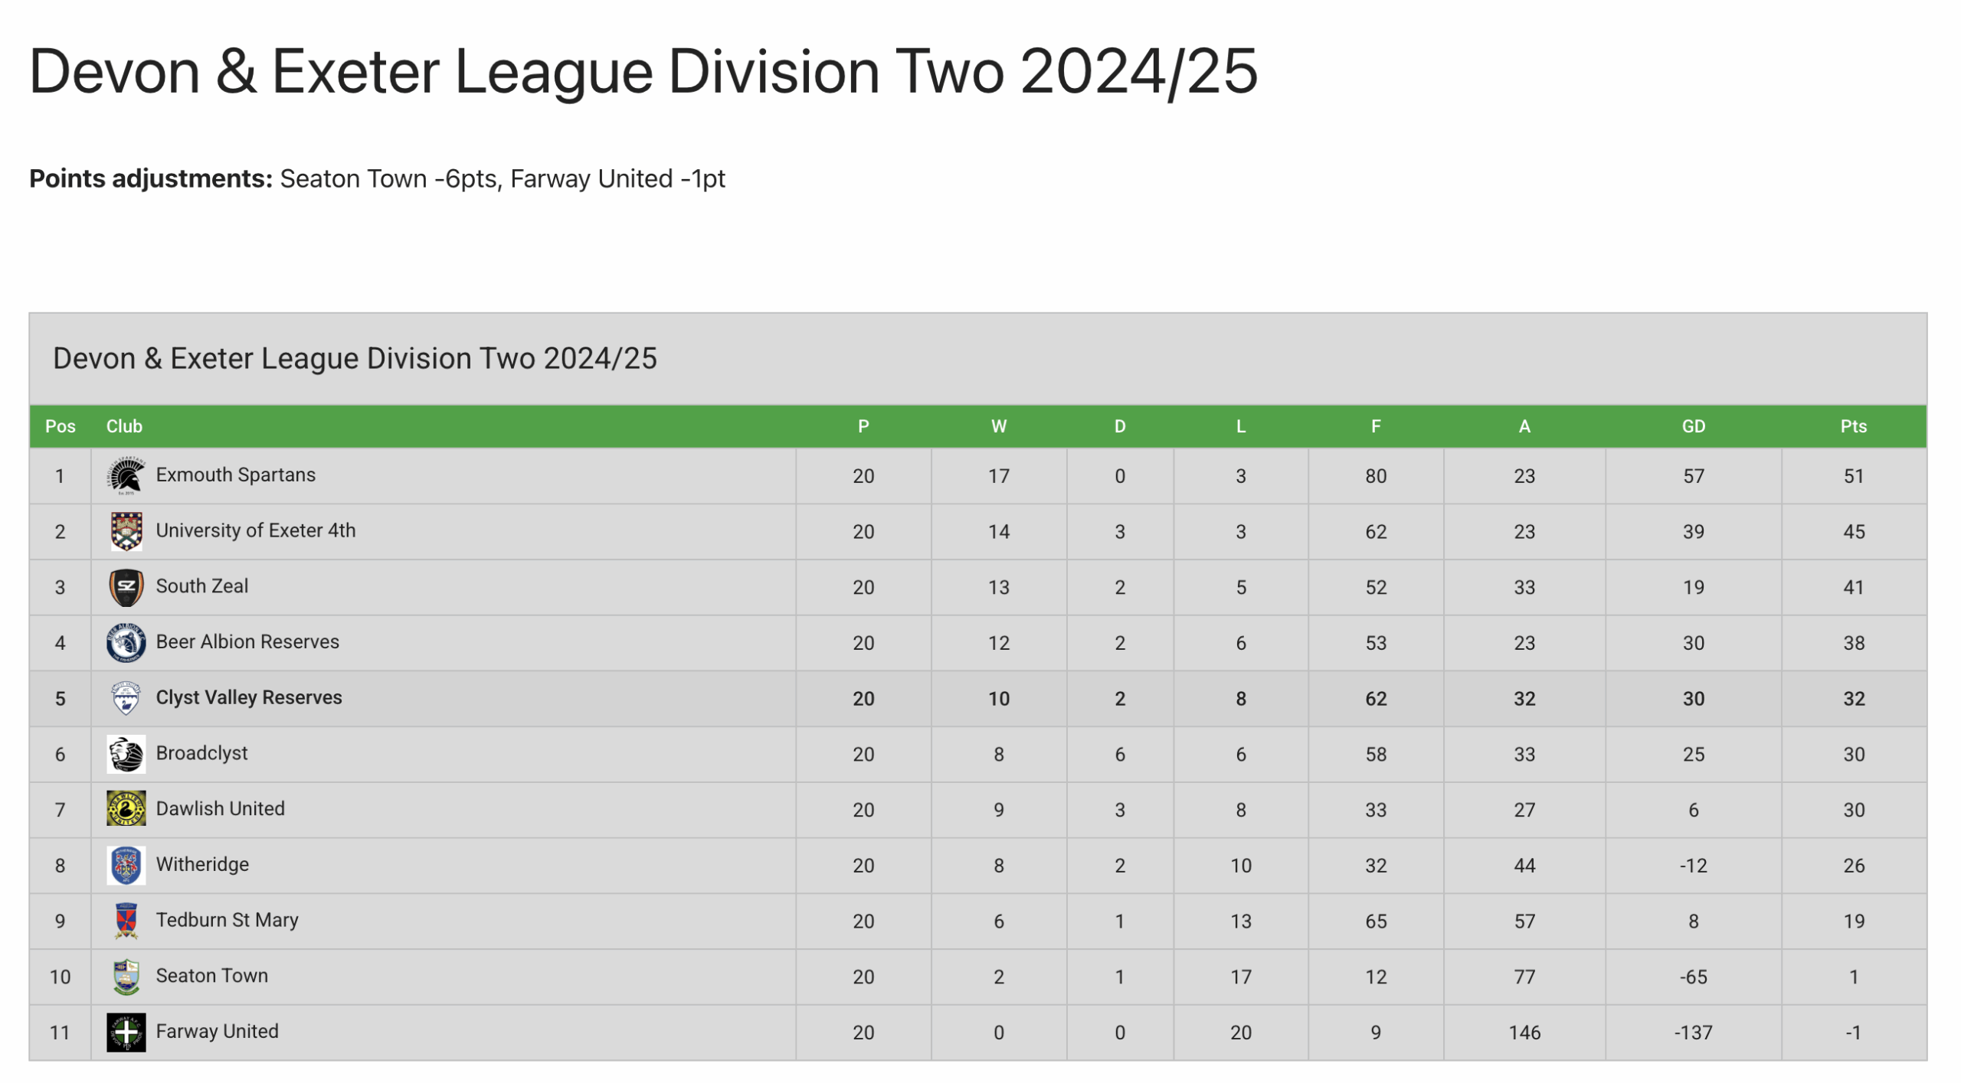Click the Exmouth Spartans club crest
Image resolution: width=1961 pixels, height=1083 pixels.
pyautogui.click(x=126, y=475)
